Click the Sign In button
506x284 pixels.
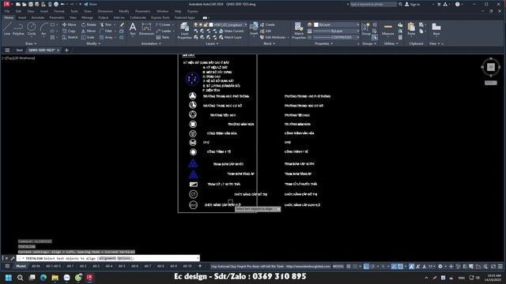coord(413,4)
